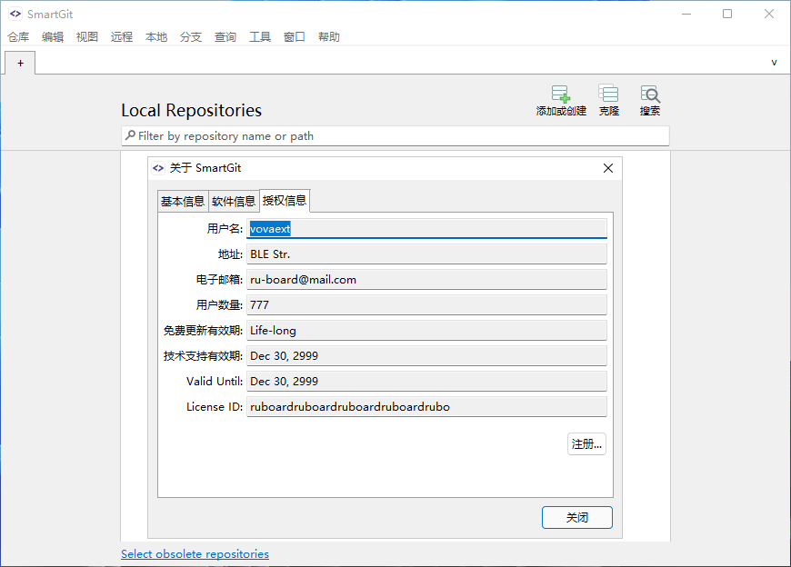Screen dimensions: 791x567
Task: Expand the tab list chevron
Action: (x=774, y=63)
